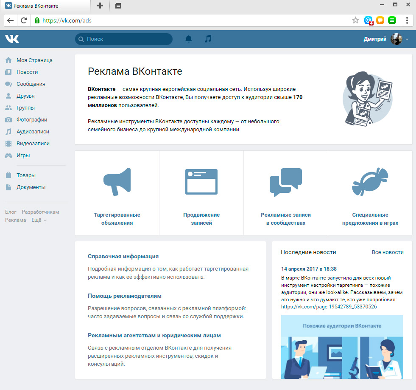Expand the Дмитрий profile dropdown
The width and height of the screenshot is (416, 390).
click(x=407, y=40)
